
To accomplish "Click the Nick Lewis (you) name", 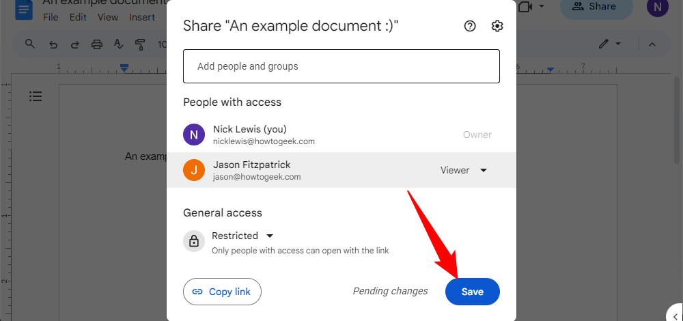I will 249,129.
